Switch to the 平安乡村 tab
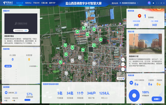This screenshot has width=166, height=105. [x=36, y=3]
